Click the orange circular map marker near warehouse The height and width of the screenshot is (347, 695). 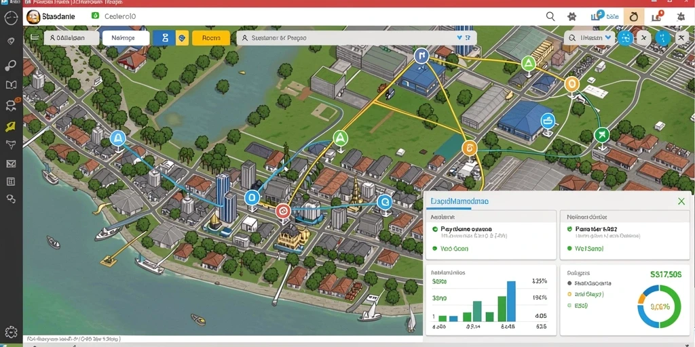pyautogui.click(x=470, y=148)
